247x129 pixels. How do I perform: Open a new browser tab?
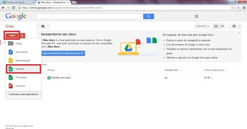point(74,2)
